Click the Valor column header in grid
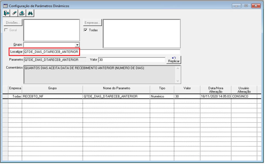This screenshot has width=266, height=166. click(x=187, y=90)
